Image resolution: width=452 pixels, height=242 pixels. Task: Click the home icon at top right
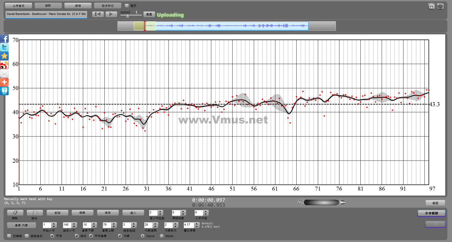click(431, 6)
